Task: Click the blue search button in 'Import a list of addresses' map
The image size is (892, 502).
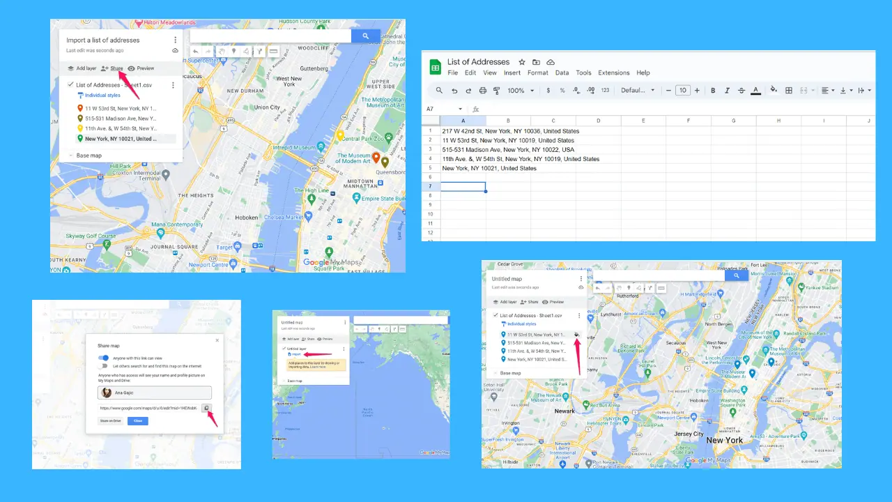Action: [366, 36]
